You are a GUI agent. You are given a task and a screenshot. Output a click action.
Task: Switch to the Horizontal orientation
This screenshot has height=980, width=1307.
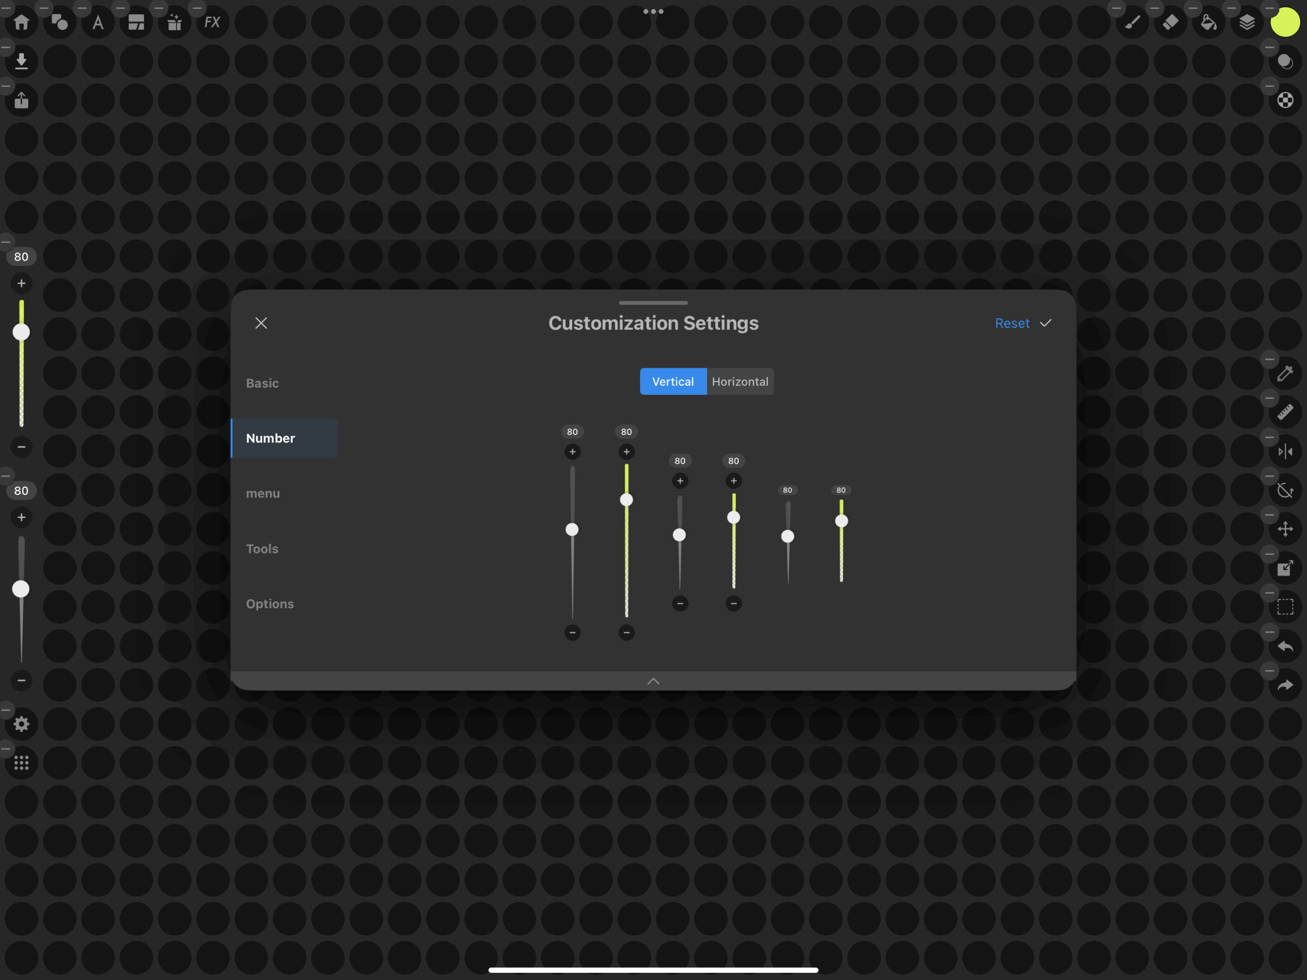tap(740, 381)
